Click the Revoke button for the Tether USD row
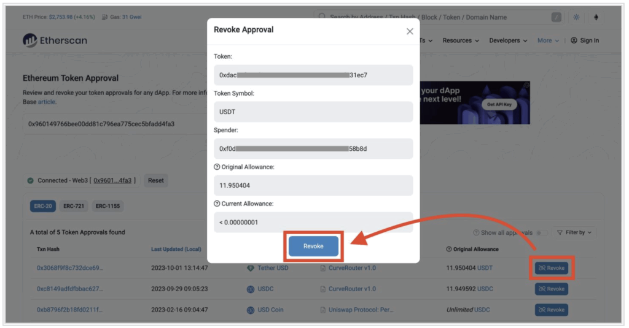This screenshot has height=328, width=629. tap(551, 268)
